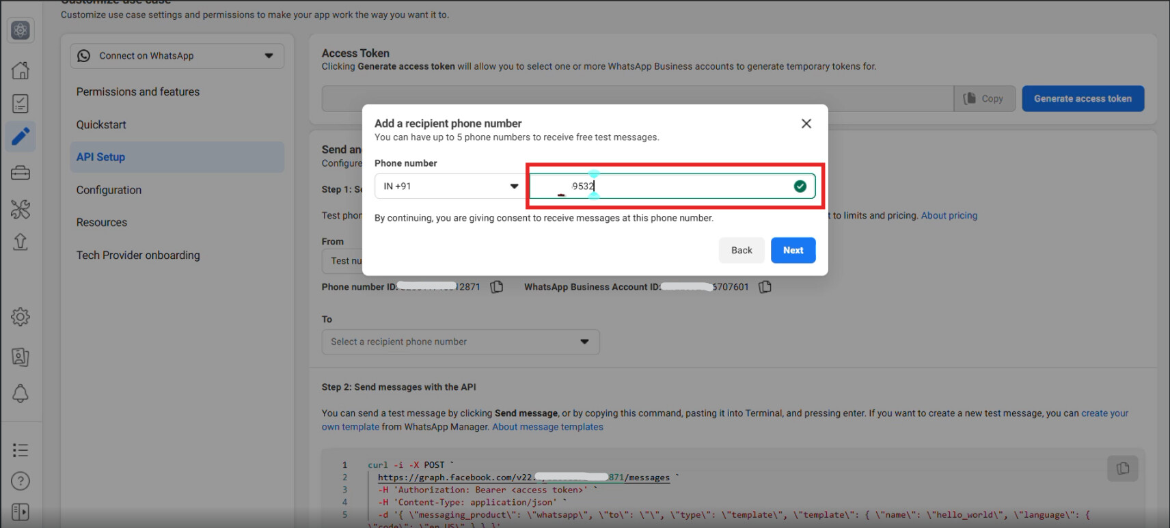Viewport: 1170px width, 528px height.
Task: Click the home icon in left sidebar
Action: pos(21,70)
